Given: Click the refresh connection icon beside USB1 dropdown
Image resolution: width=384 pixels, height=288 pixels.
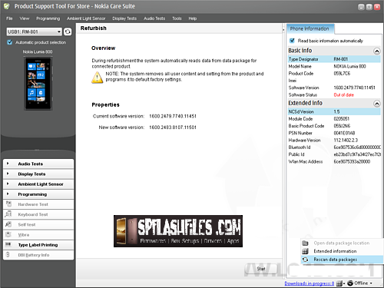Looking at the screenshot, I should click(68, 31).
